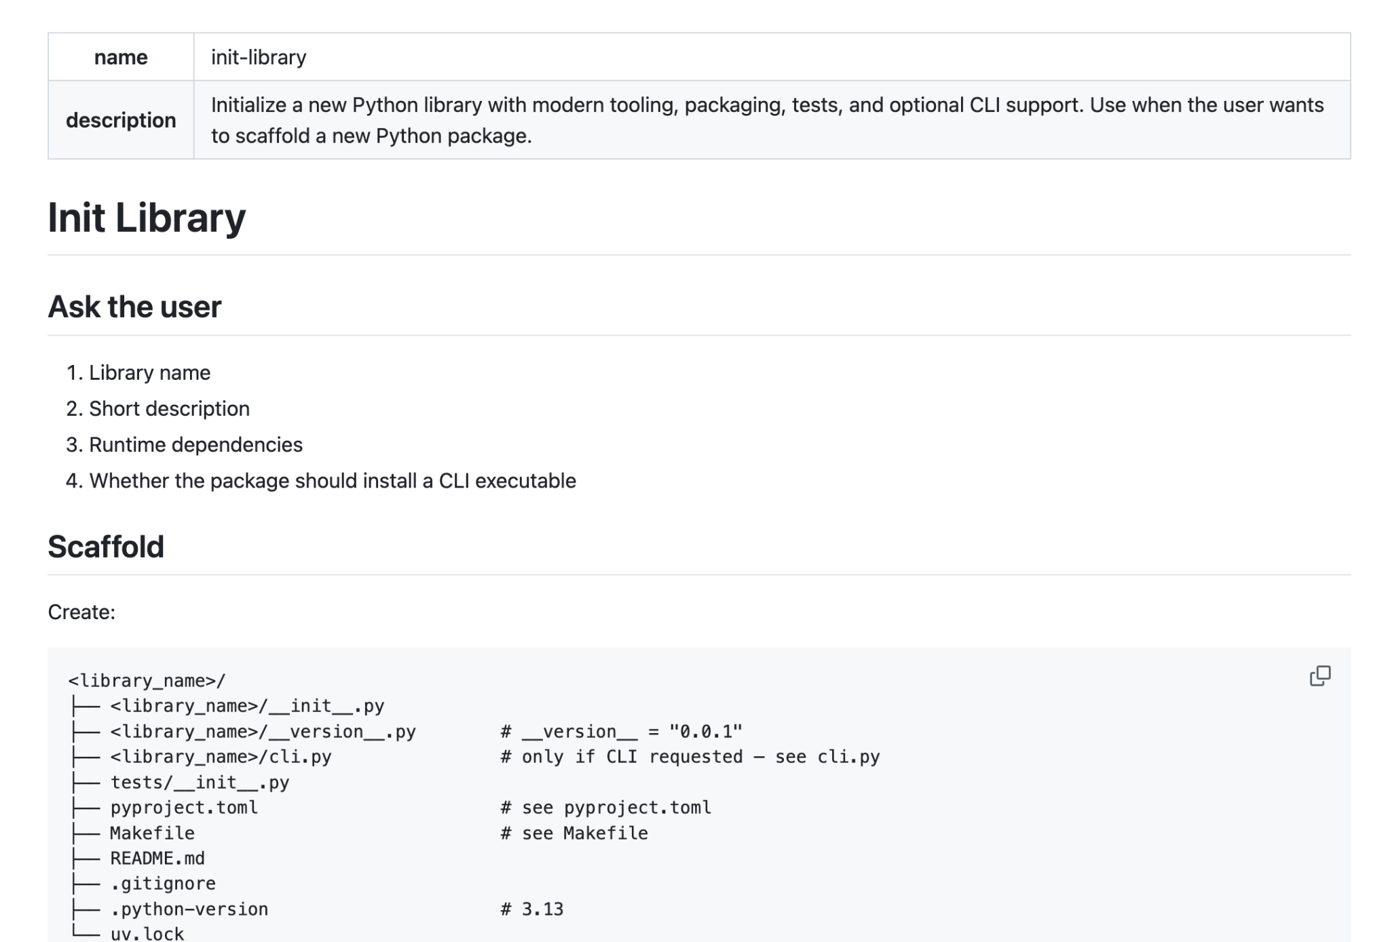Viewport: 1390px width, 942px height.
Task: Click 'uv.lock' in the code tree
Action: pyautogui.click(x=147, y=933)
